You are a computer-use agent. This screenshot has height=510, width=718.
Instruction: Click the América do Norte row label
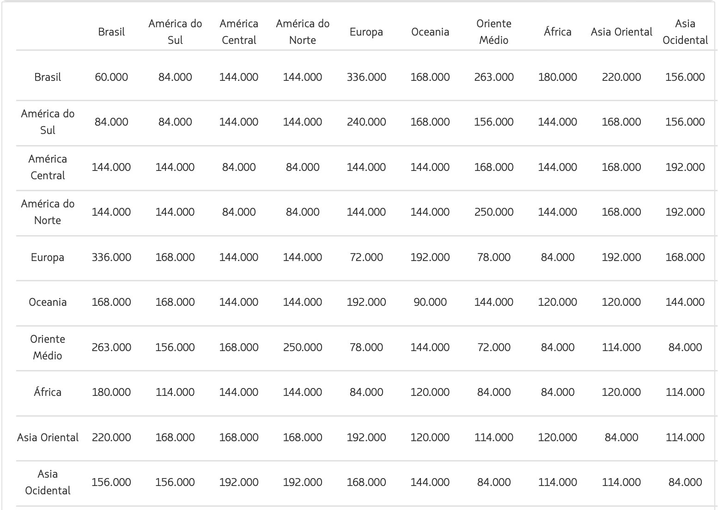point(48,212)
